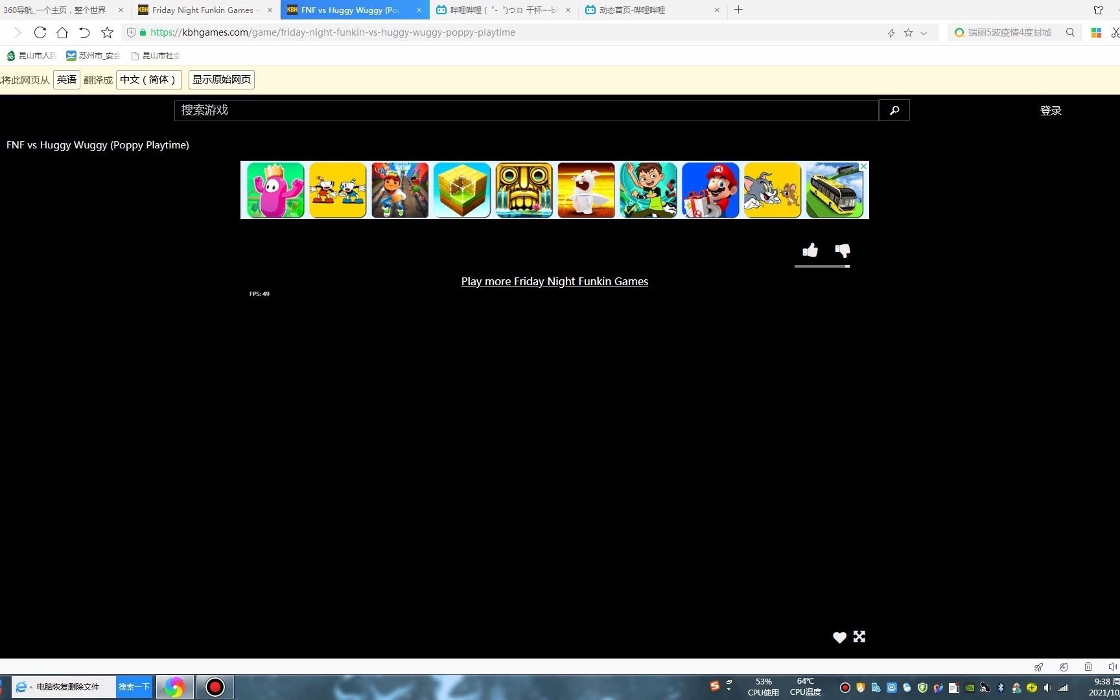This screenshot has width=1120, height=700.
Task: Switch to the 360导航 tab
Action: click(x=63, y=10)
